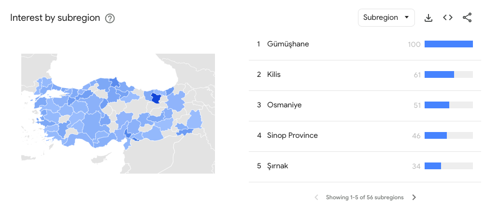
Task: Open the Subregion dropdown
Action: pos(386,17)
